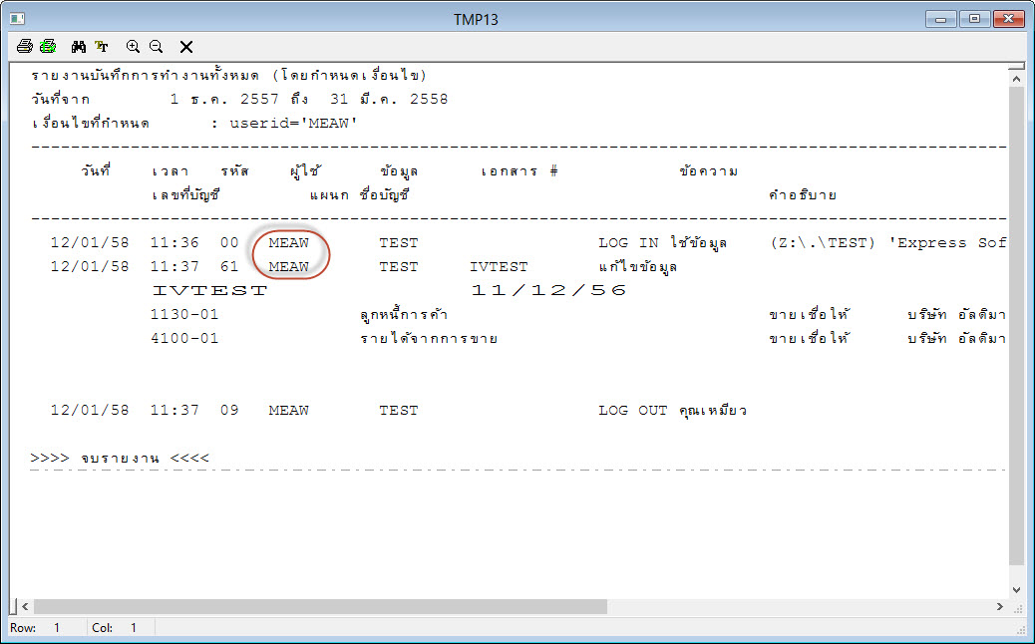Image resolution: width=1035 pixels, height=644 pixels.
Task: Zoom out using the magnifier minus icon
Action: pyautogui.click(x=157, y=46)
